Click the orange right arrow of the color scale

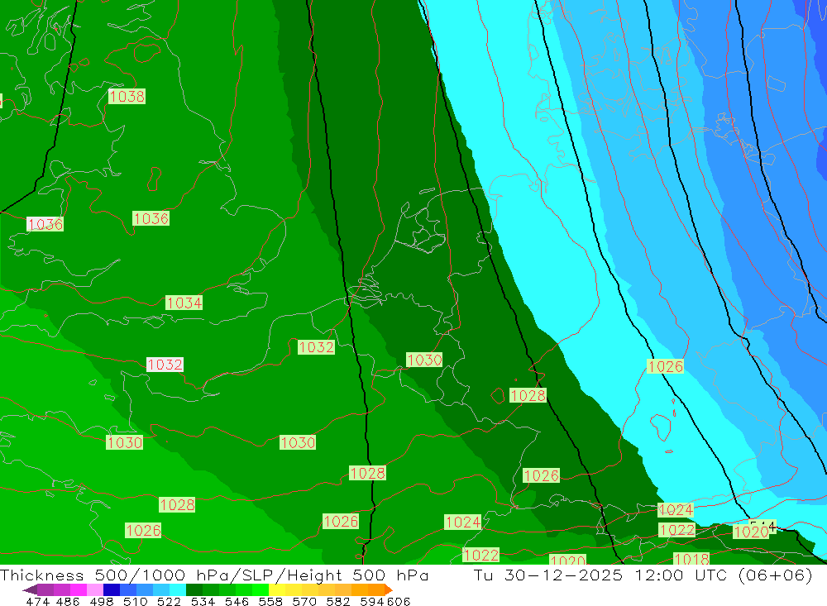(388, 589)
